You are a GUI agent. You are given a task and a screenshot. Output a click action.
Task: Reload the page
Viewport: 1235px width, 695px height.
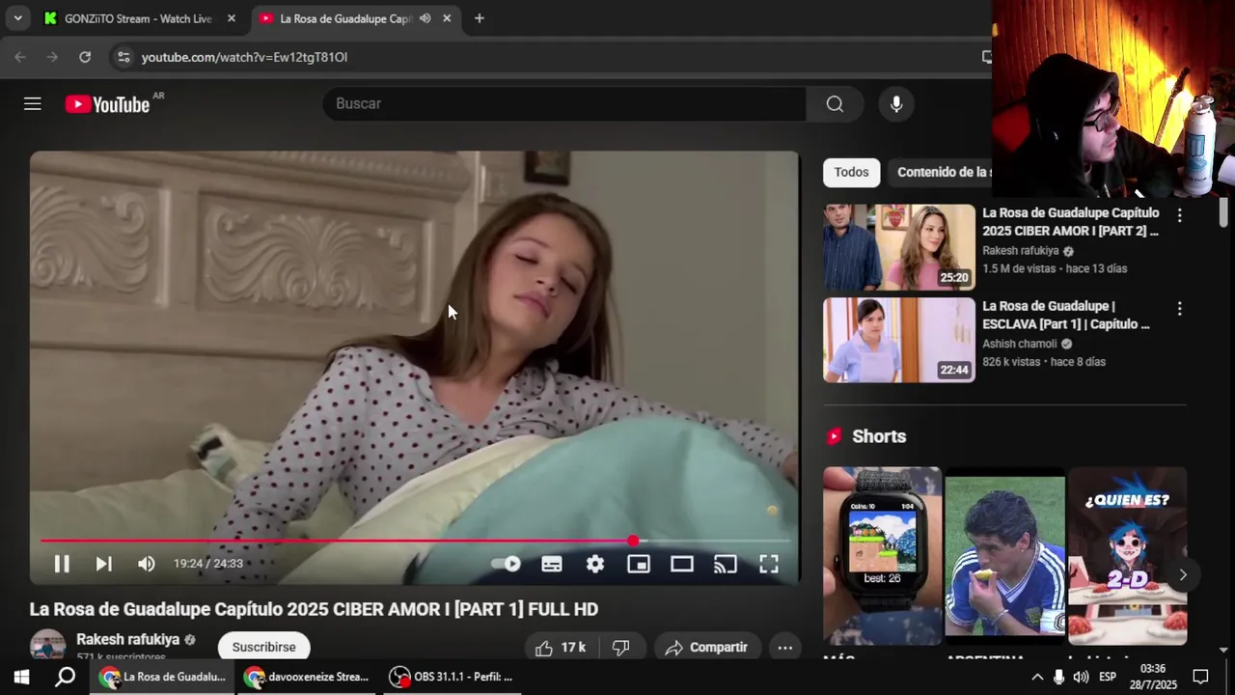(x=85, y=57)
